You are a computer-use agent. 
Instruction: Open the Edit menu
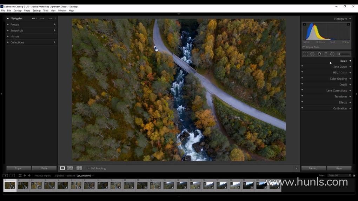coord(9,11)
